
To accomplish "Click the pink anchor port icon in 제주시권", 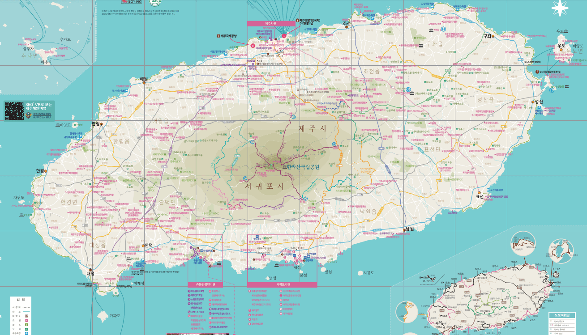I will (283, 37).
